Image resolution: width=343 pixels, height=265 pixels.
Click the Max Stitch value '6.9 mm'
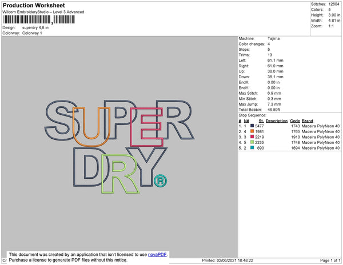click(274, 93)
